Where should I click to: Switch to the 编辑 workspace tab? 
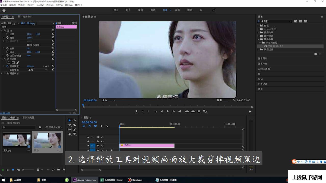[141, 10]
